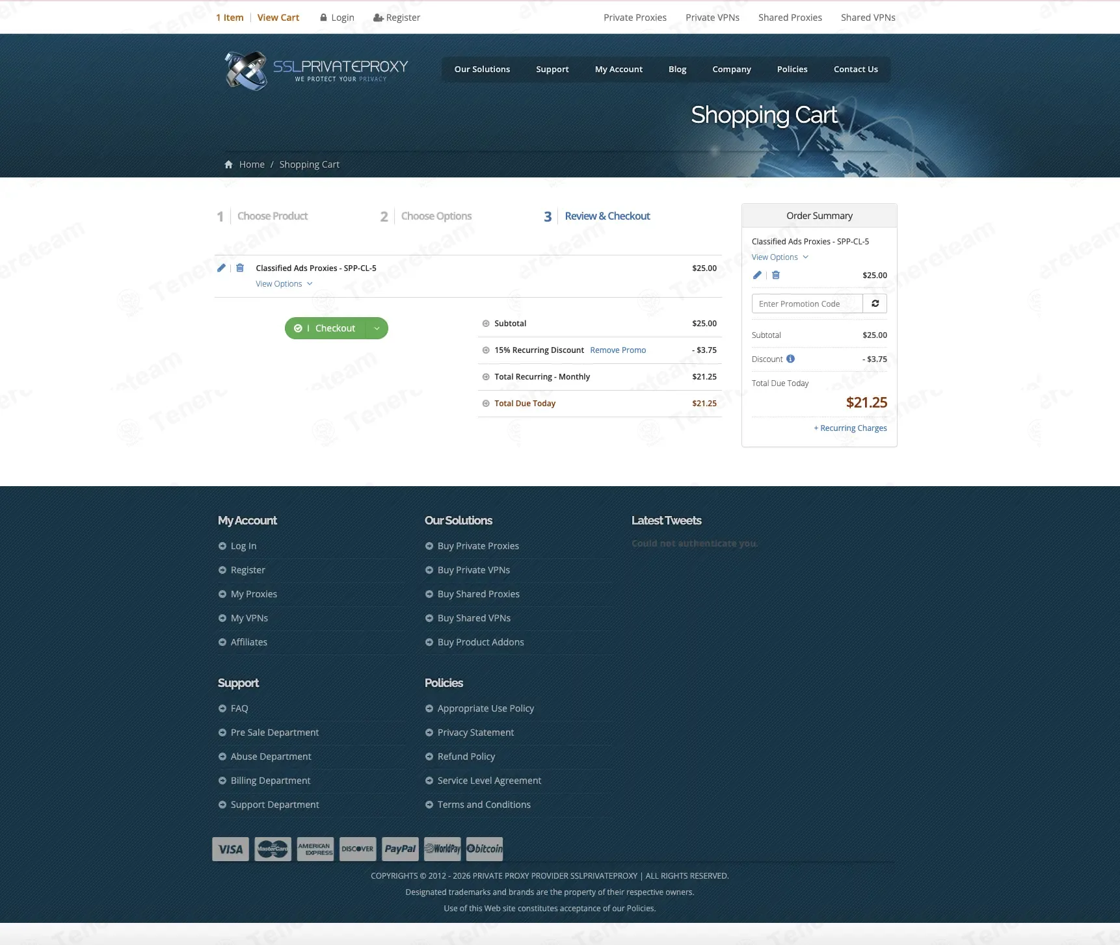Delete cart item with trash icon in main cart row
This screenshot has width=1120, height=945.
coord(240,268)
